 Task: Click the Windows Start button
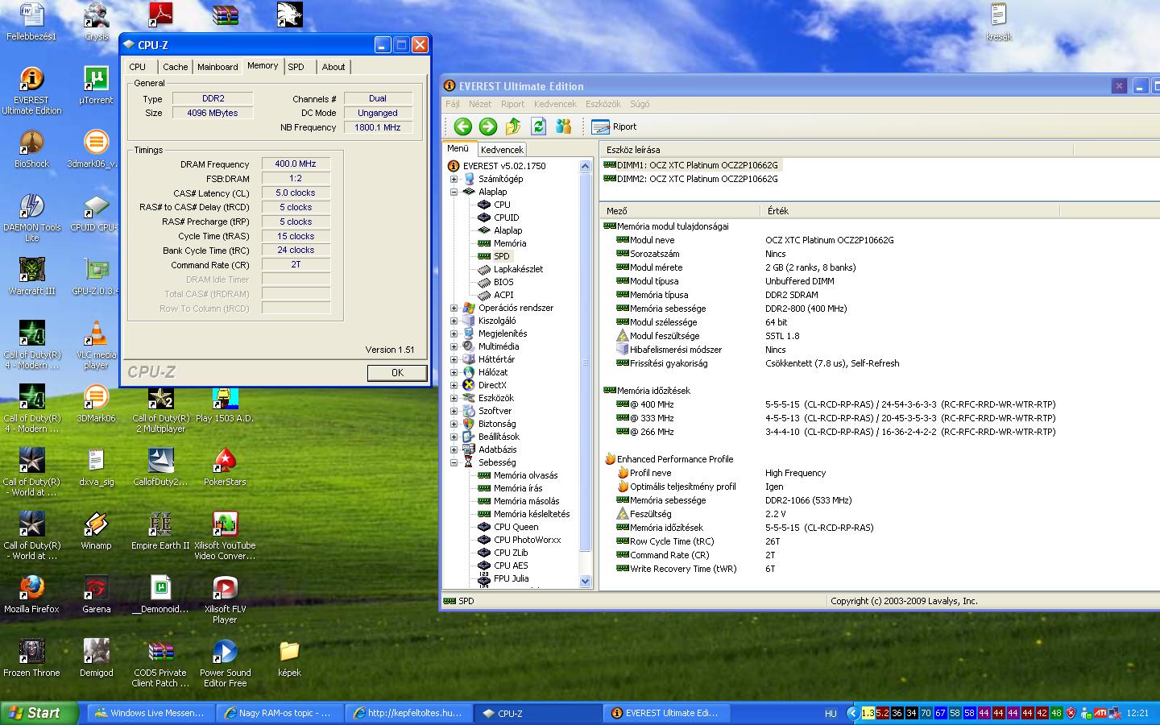pos(40,713)
